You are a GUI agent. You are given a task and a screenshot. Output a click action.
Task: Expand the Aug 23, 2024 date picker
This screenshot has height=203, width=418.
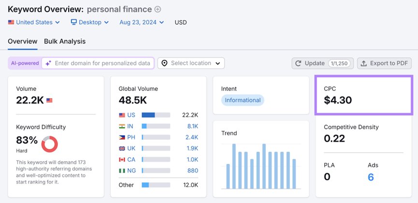tap(142, 22)
